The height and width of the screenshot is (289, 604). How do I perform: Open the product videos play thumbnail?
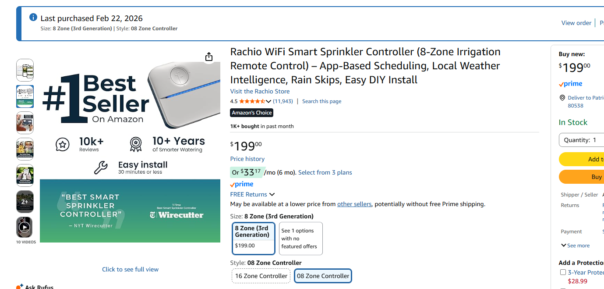click(x=25, y=228)
